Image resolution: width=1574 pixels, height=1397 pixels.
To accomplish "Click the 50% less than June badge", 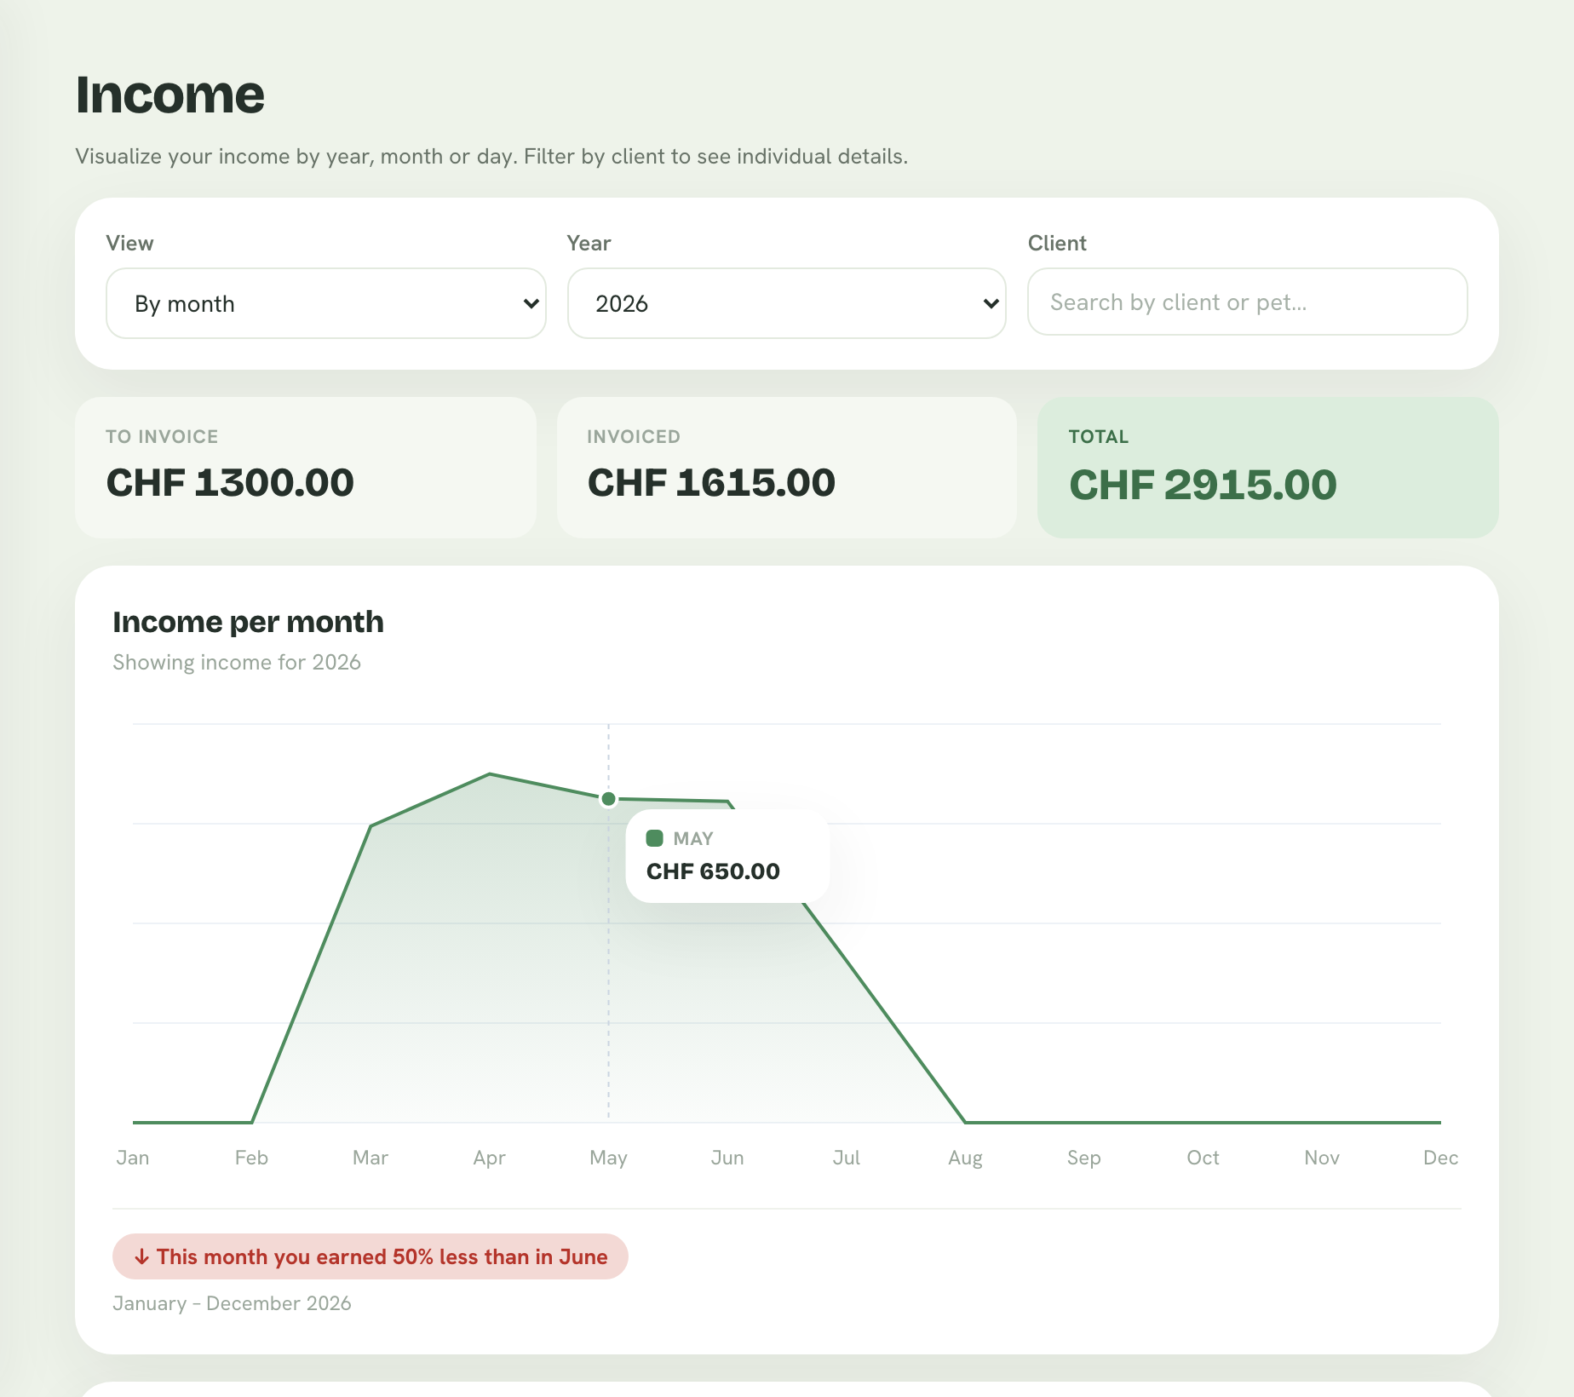I will click(x=371, y=1256).
